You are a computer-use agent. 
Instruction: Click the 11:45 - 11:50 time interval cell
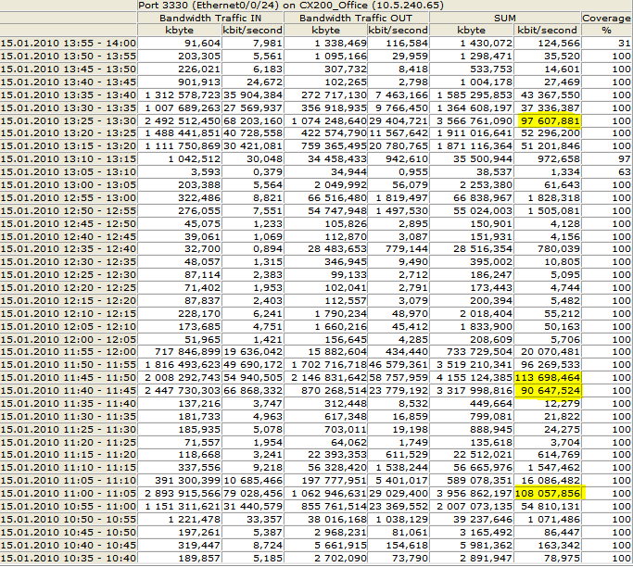(69, 377)
